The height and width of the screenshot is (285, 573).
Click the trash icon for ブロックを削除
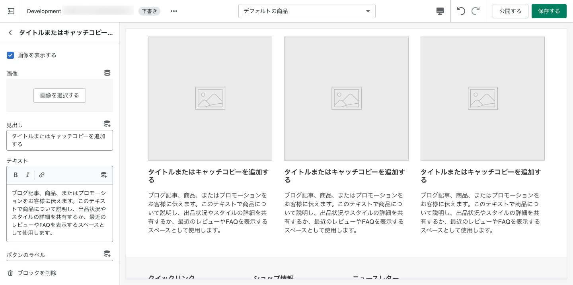point(10,273)
